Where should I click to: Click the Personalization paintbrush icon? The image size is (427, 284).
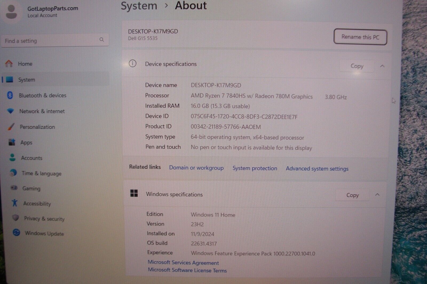pos(11,127)
